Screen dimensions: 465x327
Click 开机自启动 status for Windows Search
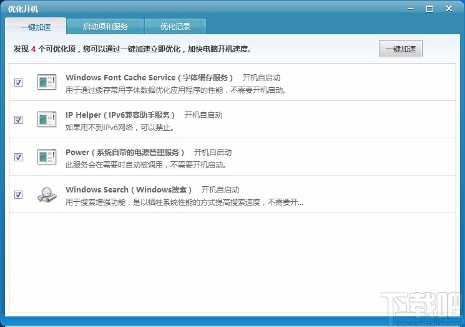click(x=220, y=189)
